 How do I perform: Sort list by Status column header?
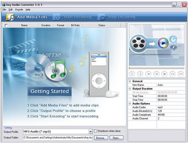[102, 25]
